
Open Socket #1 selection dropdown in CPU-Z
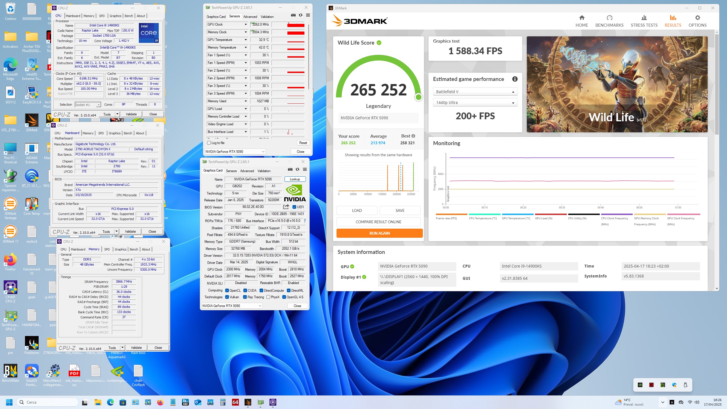point(88,105)
